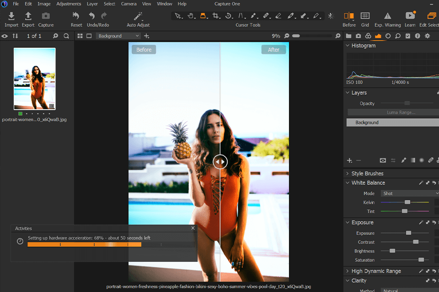Open the Adjustments menu
The width and height of the screenshot is (439, 292).
[x=69, y=4]
